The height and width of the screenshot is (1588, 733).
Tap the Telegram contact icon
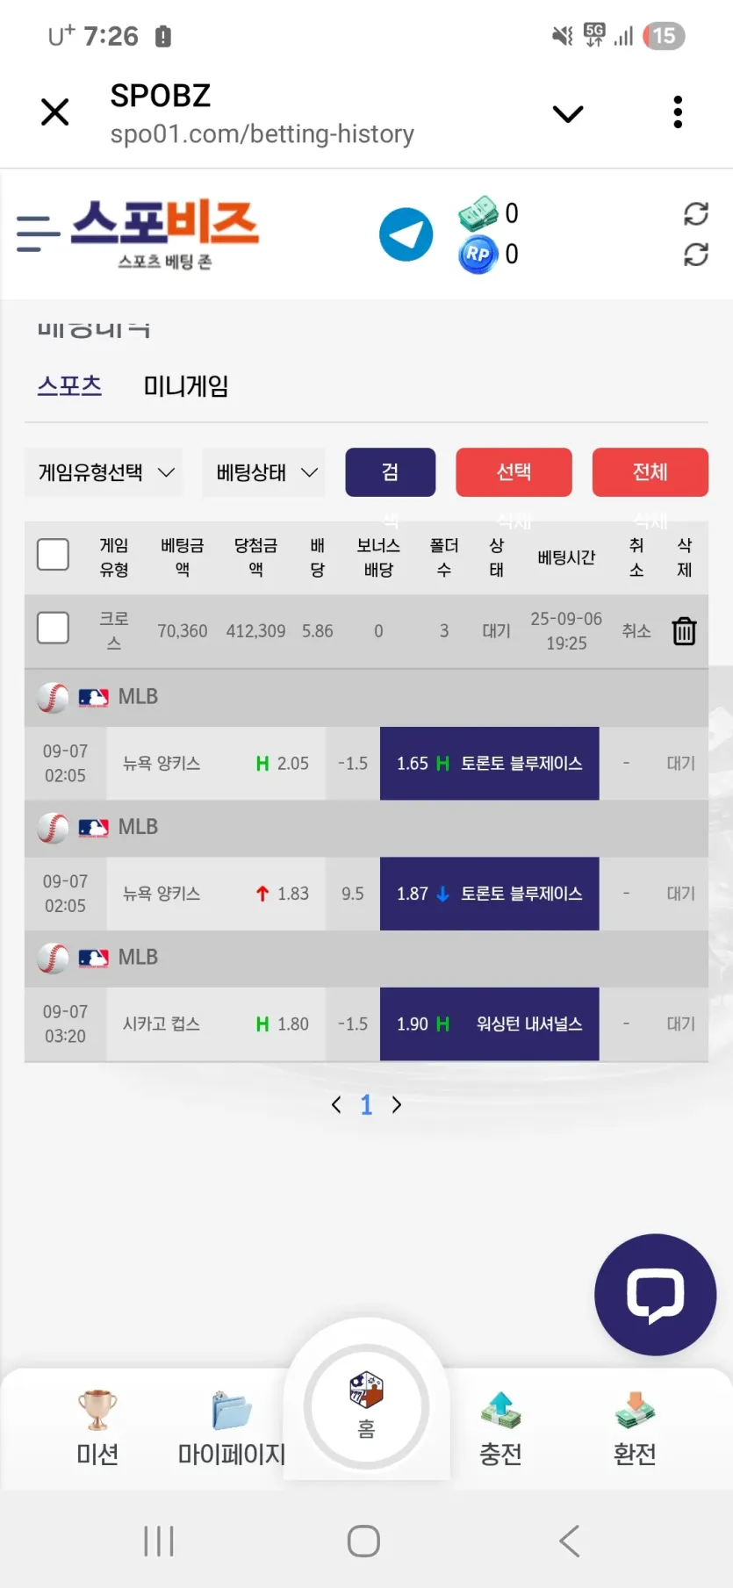pyautogui.click(x=406, y=234)
